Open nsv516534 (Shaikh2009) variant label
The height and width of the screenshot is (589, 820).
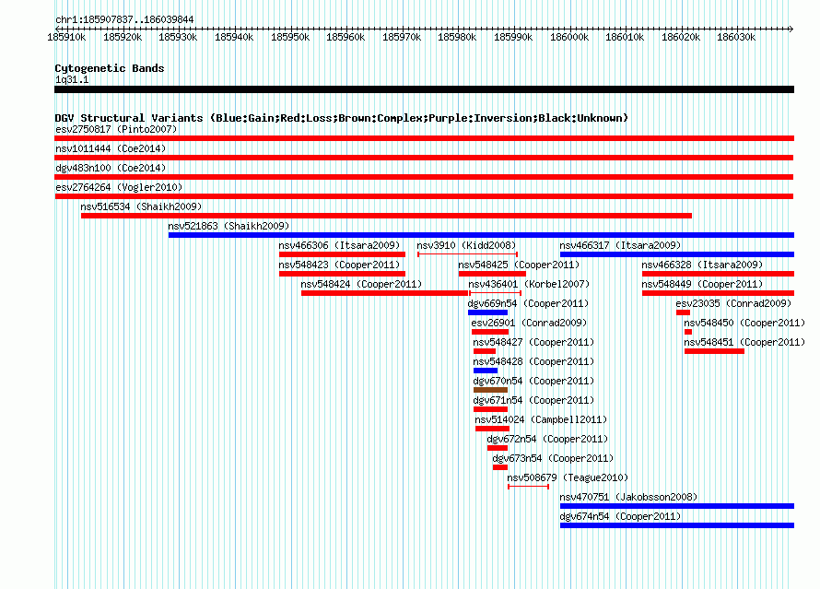pos(141,206)
